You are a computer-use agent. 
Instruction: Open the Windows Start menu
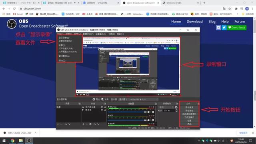pos(4,140)
